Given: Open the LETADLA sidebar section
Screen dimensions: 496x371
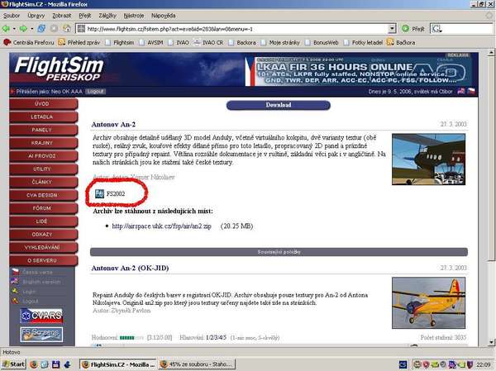Looking at the screenshot, I should (x=43, y=117).
